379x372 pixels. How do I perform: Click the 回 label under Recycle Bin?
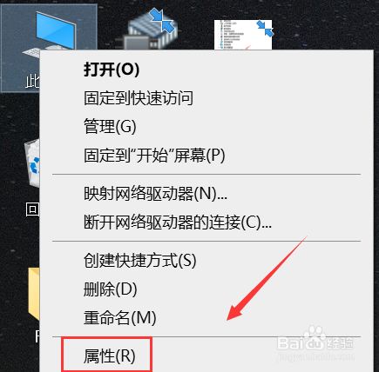pyautogui.click(x=32, y=209)
